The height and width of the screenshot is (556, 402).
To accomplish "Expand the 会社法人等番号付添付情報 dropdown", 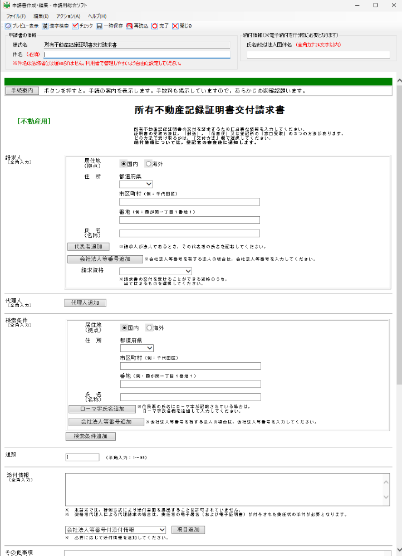I will pos(115,530).
